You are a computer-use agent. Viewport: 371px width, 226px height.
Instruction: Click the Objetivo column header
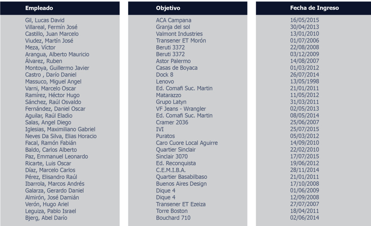[x=168, y=8]
